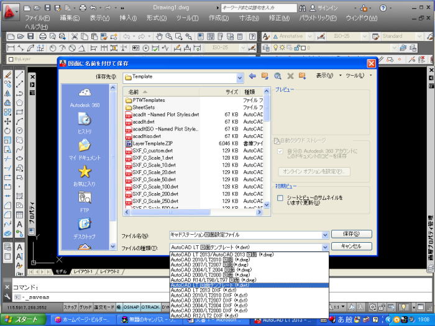Select LayerTemplate.ZIP in the file list
435x326 pixels.
pyautogui.click(x=152, y=143)
